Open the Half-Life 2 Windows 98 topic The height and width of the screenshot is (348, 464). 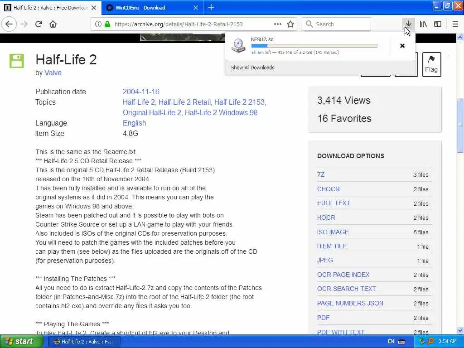click(221, 113)
